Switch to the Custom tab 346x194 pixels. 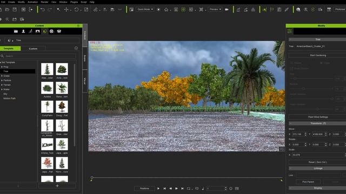click(x=33, y=48)
